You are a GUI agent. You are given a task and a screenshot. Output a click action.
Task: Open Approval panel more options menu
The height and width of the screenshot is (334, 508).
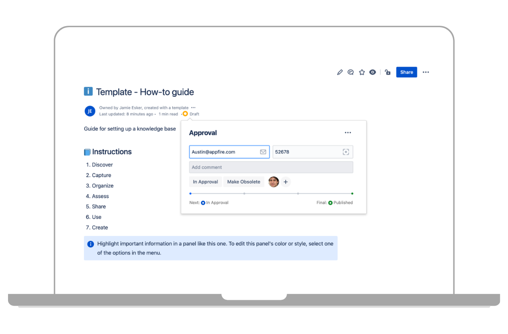click(x=348, y=133)
